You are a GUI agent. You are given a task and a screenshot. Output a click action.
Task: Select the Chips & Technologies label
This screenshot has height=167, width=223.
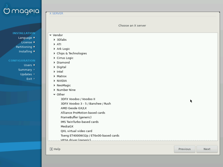click(x=72, y=53)
